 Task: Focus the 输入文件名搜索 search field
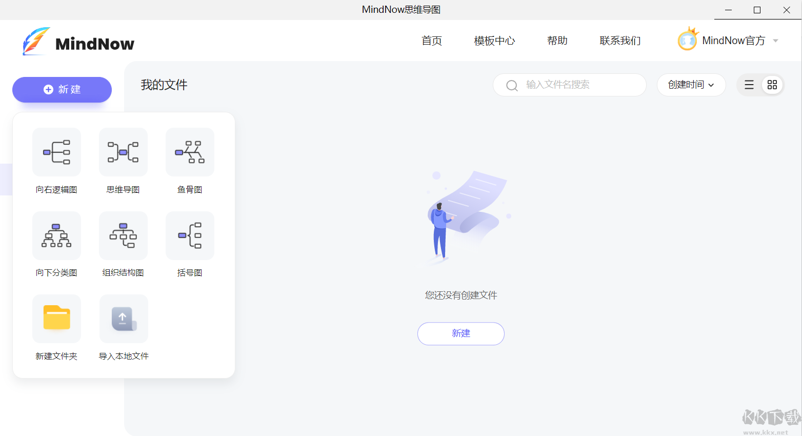tap(570, 85)
